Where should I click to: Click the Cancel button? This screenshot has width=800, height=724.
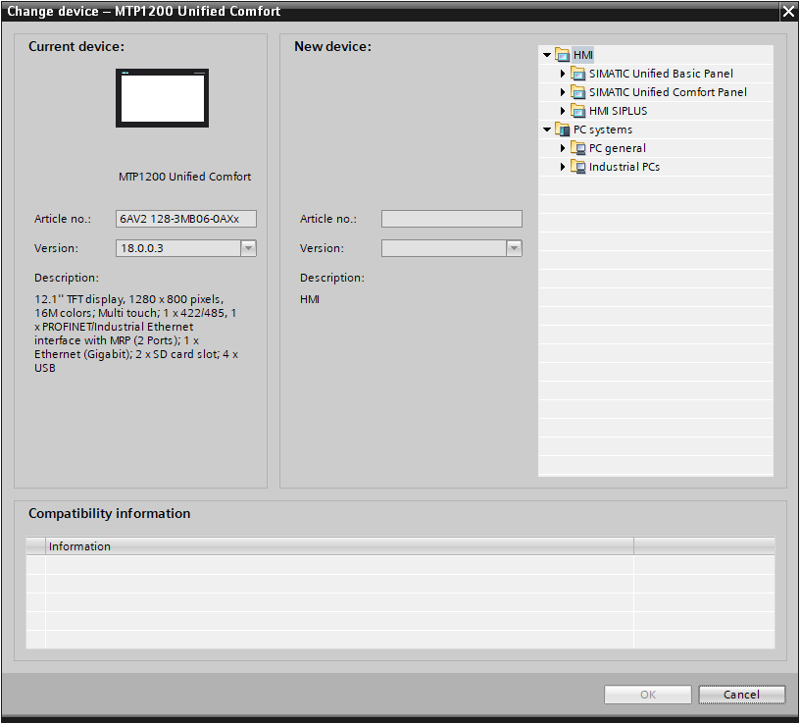point(741,695)
